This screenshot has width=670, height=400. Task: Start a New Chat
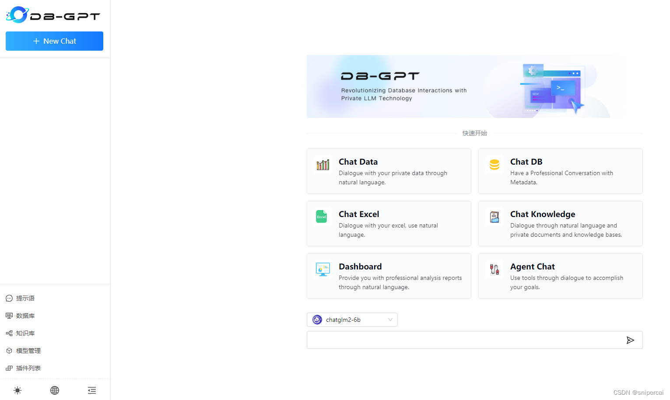tap(54, 41)
